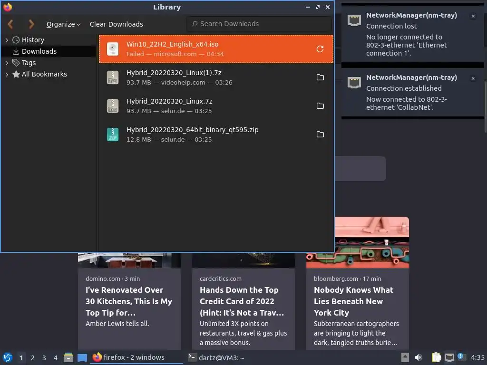Click "93.7 MB — videohelp.com — 03:26" details
487x365 pixels.
[x=179, y=83]
